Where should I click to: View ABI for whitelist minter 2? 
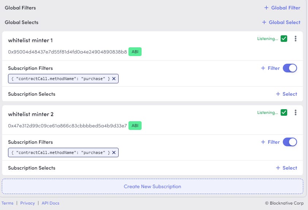(x=135, y=126)
